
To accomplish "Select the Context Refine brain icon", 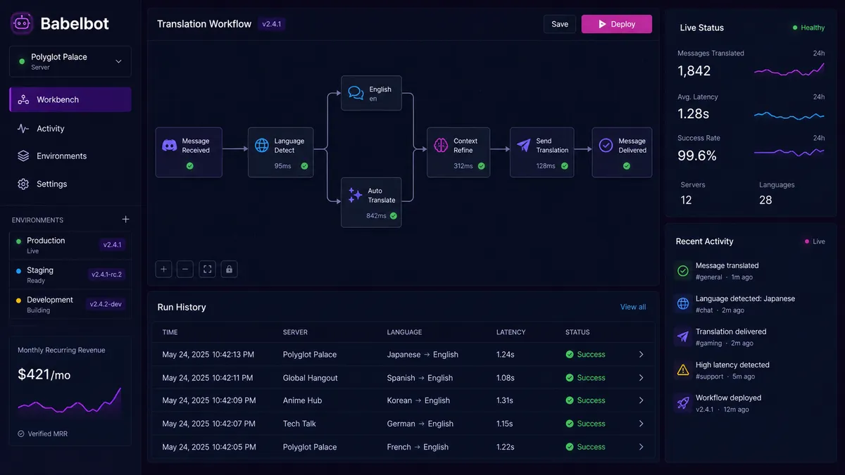I will [441, 146].
